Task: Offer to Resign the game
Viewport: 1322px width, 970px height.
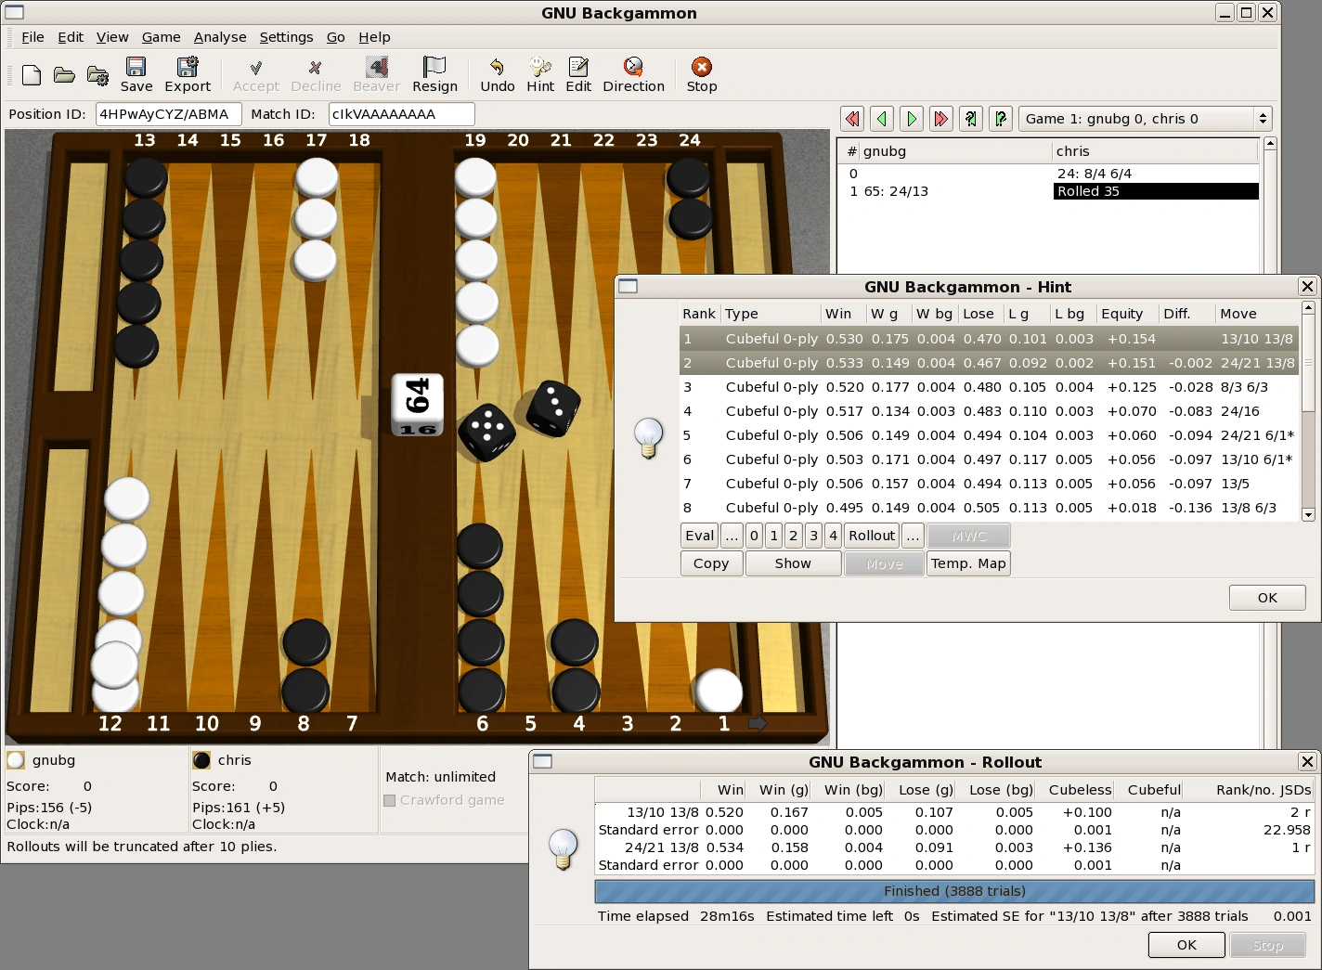Action: (x=434, y=74)
